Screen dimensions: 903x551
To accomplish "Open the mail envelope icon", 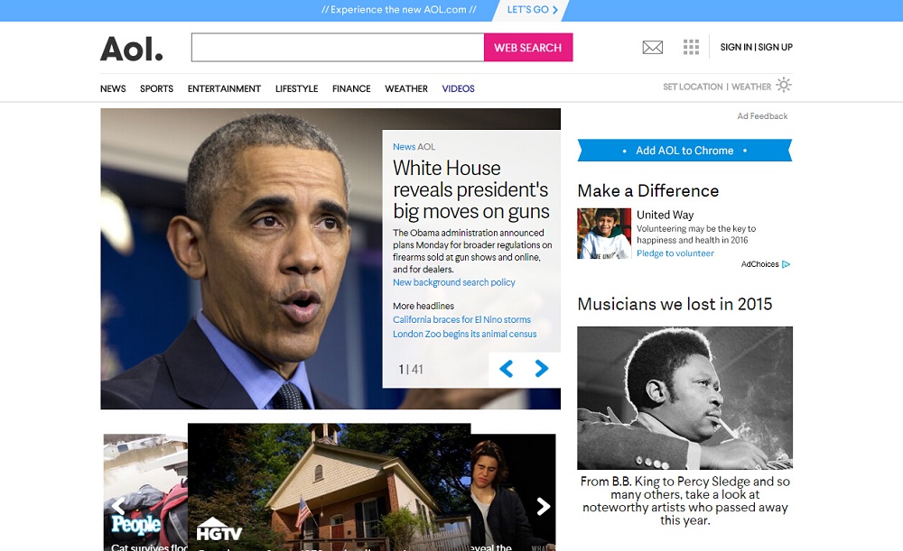I will (653, 47).
